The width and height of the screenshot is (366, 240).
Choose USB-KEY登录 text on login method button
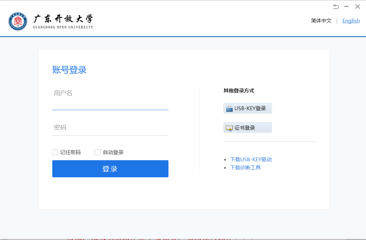(x=250, y=108)
